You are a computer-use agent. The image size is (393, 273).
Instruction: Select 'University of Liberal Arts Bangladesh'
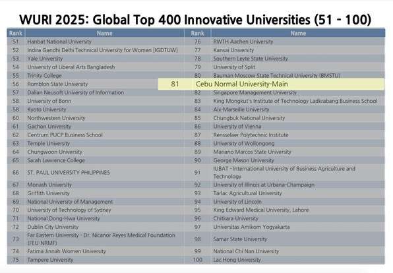pyautogui.click(x=71, y=67)
